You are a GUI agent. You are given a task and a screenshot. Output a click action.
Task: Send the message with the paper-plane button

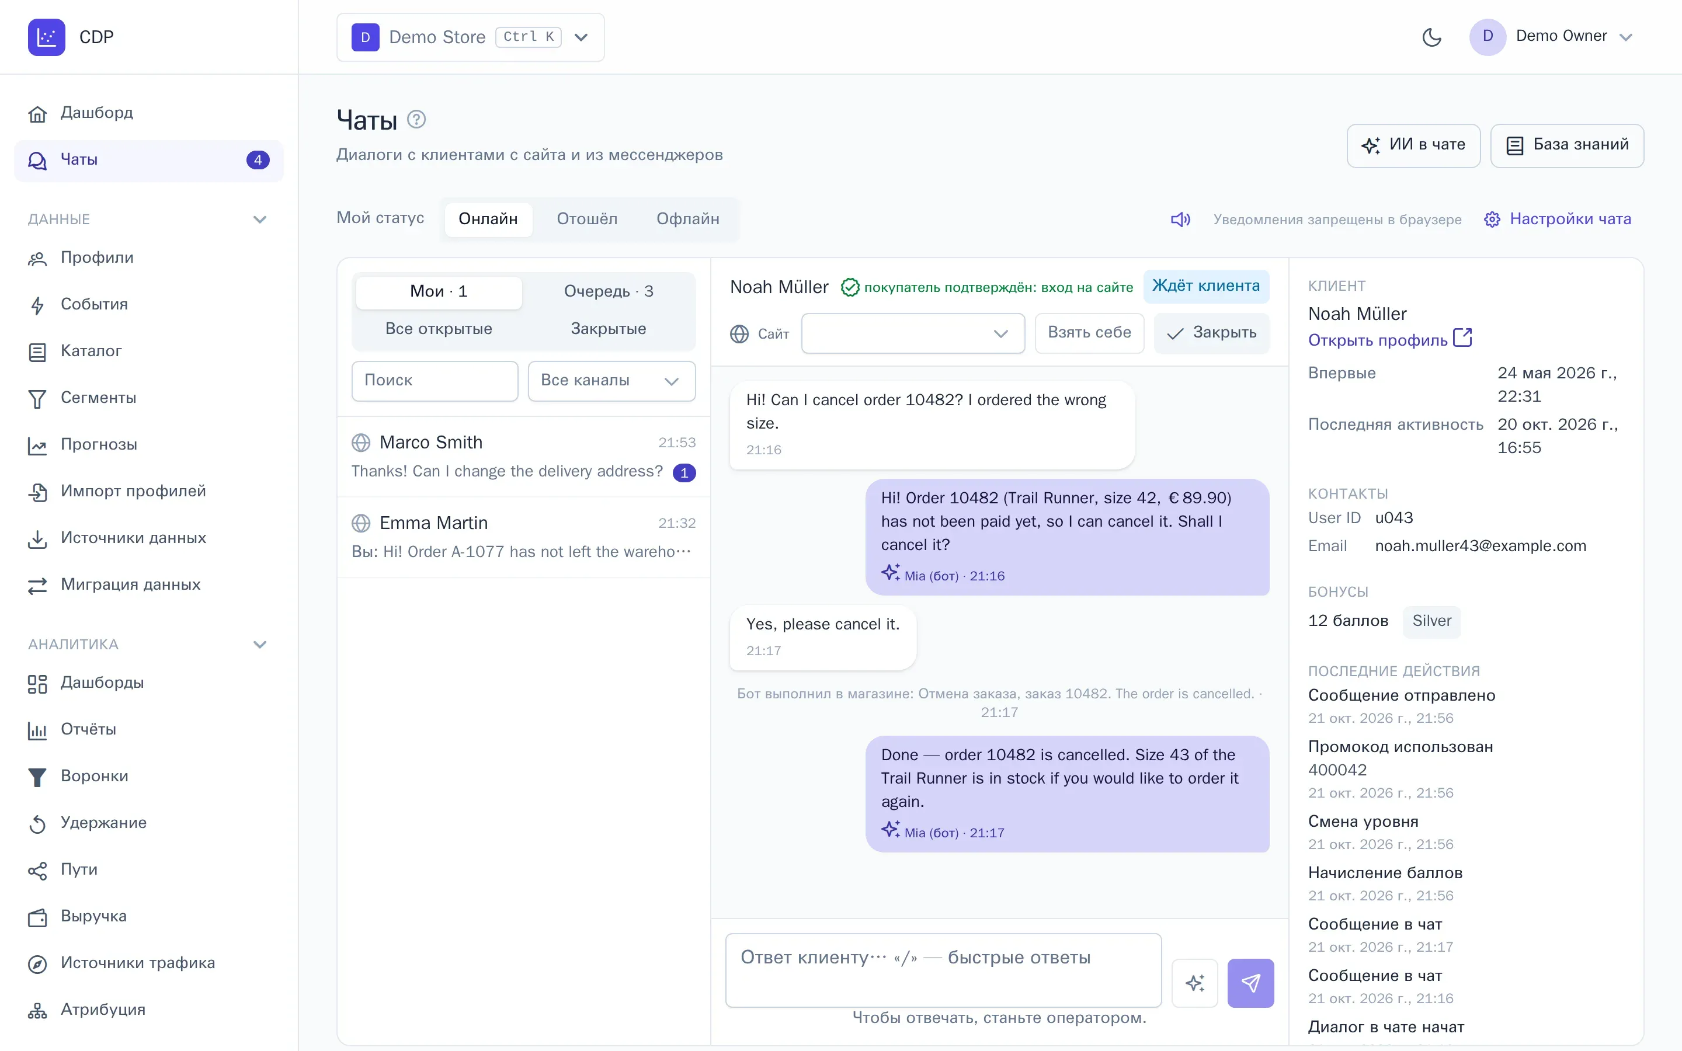[x=1250, y=983]
